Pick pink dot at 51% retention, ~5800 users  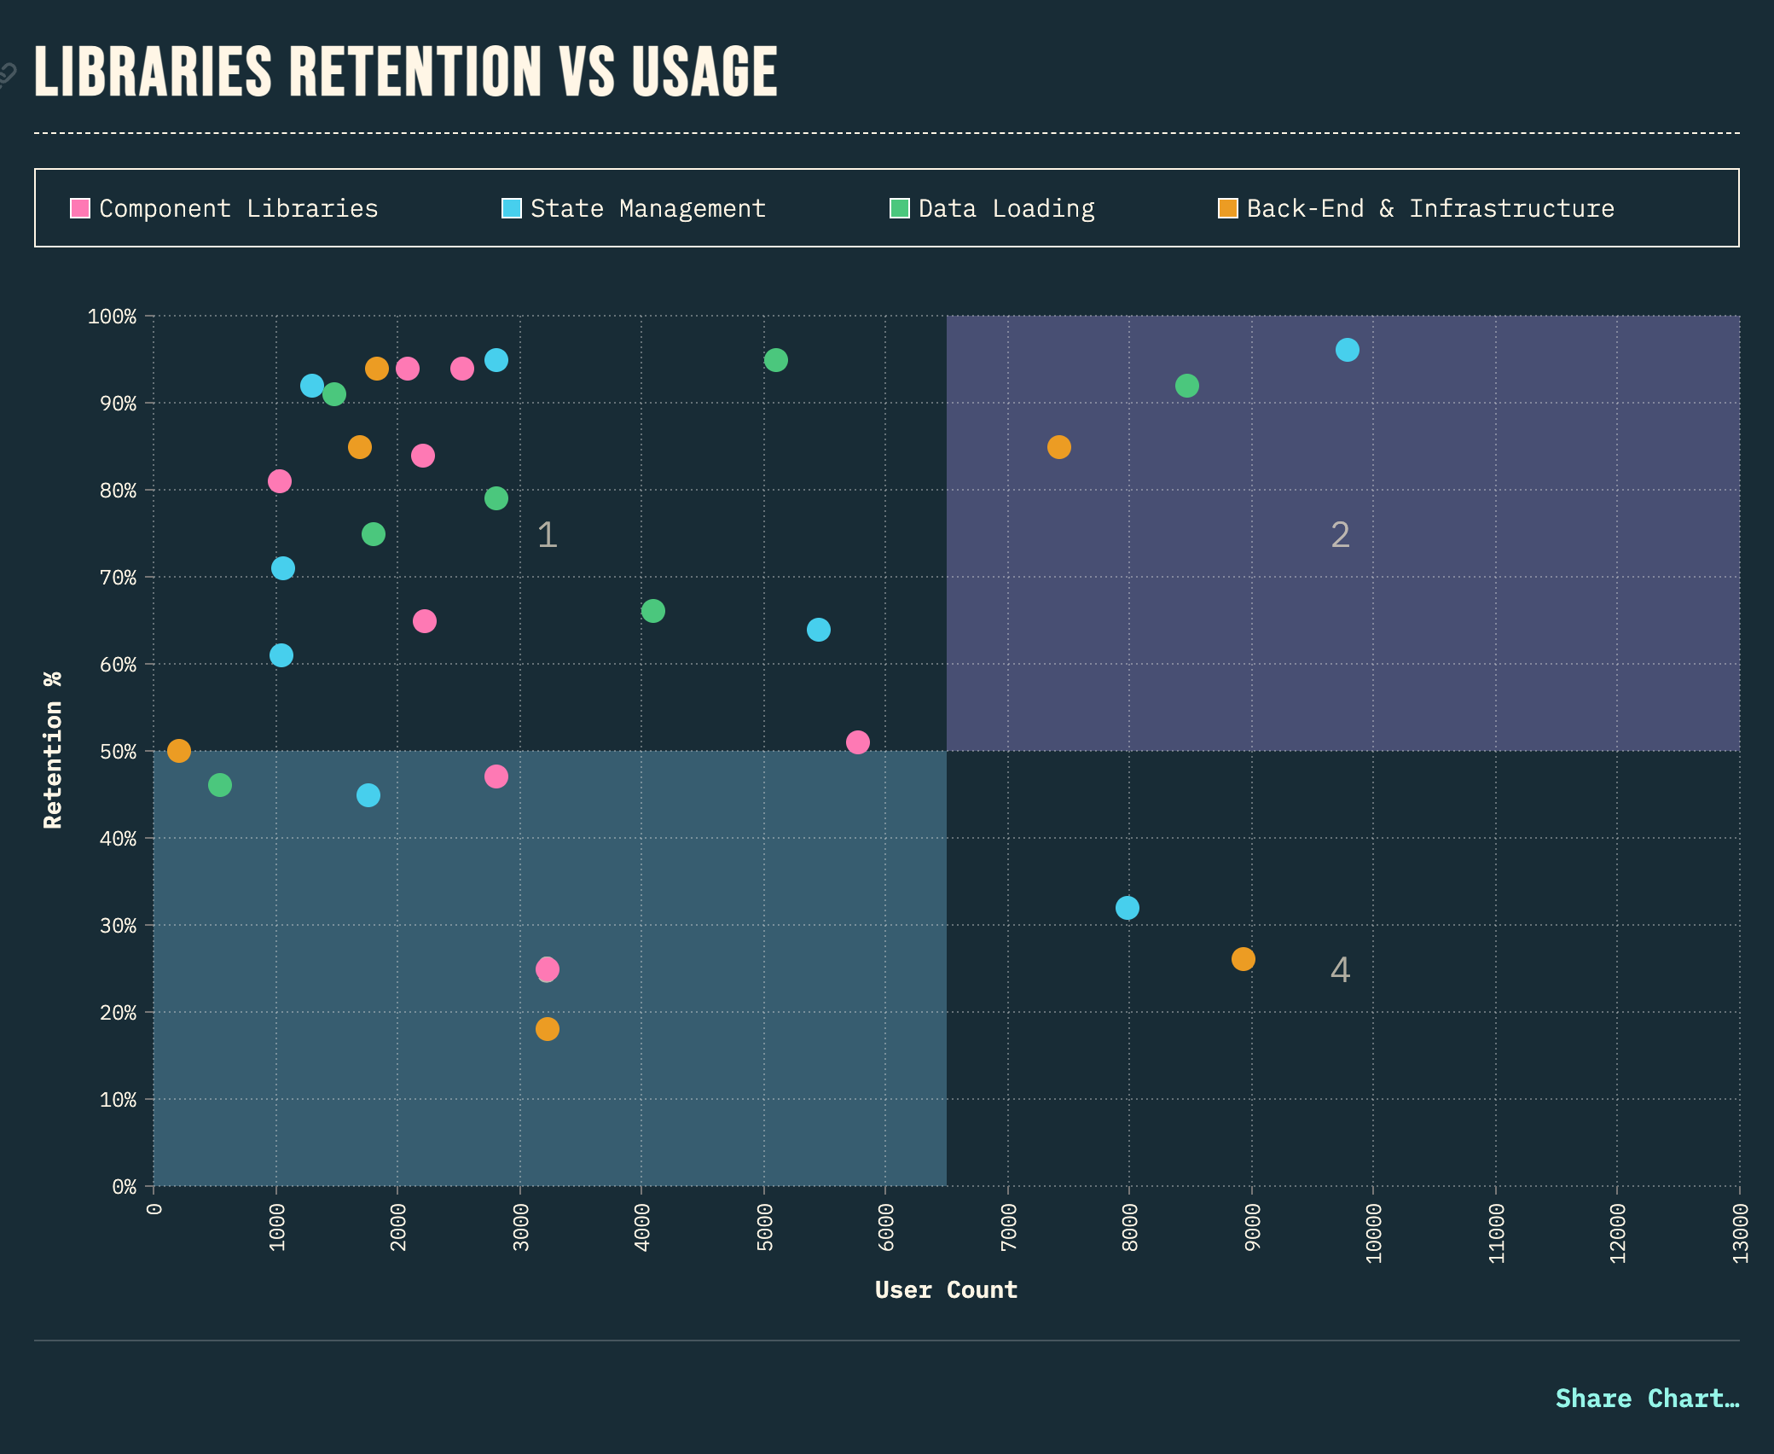point(857,742)
